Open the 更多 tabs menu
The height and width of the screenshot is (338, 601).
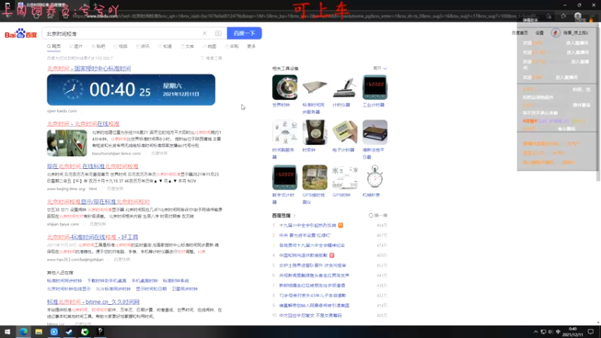(252, 47)
